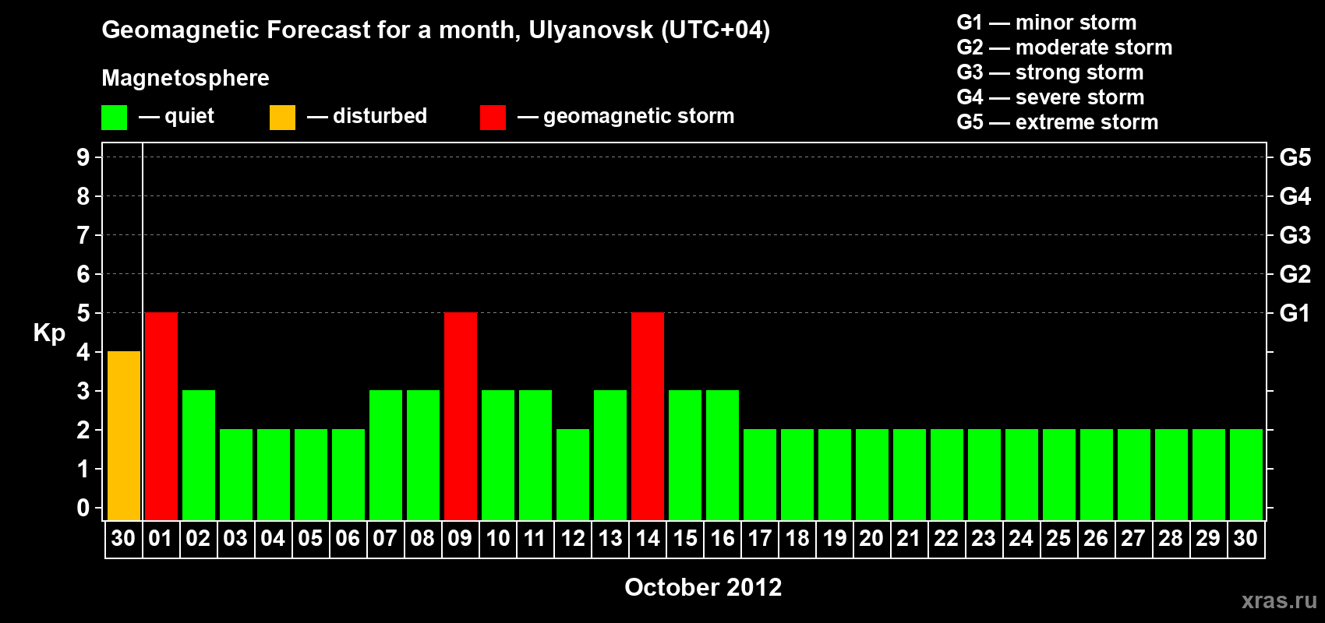Click the green bar above day 02
1325x623 pixels.
(x=199, y=455)
